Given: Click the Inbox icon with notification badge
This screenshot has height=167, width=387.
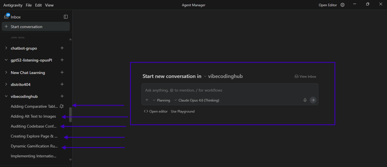Looking at the screenshot, I should pos(7,17).
